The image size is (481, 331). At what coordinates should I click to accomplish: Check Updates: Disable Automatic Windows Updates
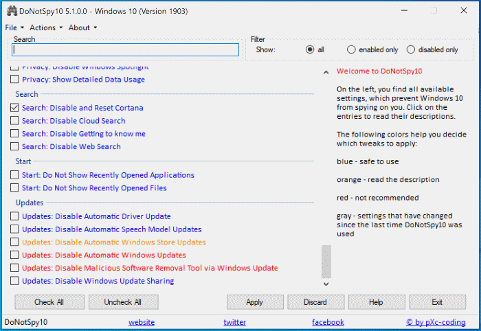14,255
